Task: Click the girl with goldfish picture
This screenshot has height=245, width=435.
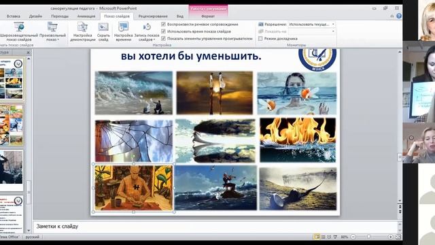Action: click(x=297, y=93)
